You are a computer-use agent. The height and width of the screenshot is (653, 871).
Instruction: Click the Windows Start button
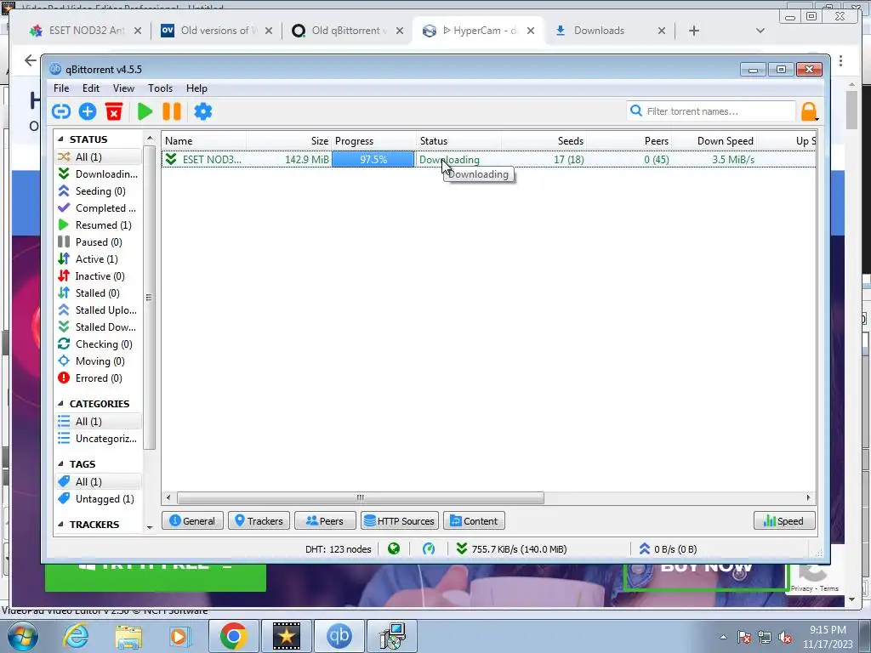pyautogui.click(x=23, y=636)
